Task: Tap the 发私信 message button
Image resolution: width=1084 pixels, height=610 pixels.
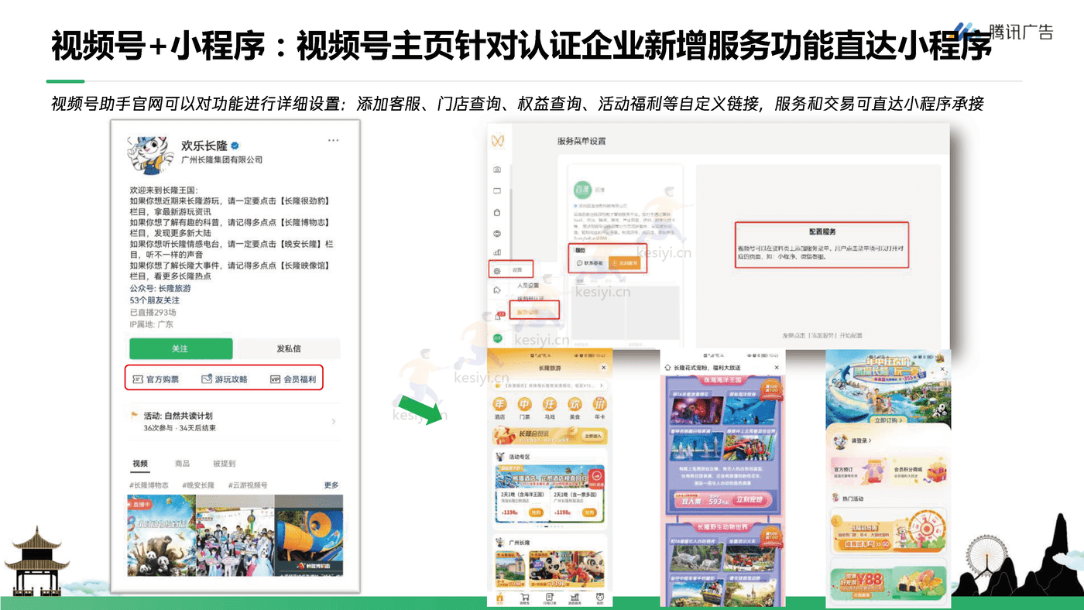Action: tap(289, 348)
